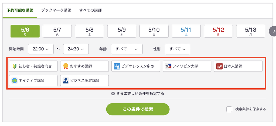The width and height of the screenshot is (276, 126).
Task: Click the video lesson icon filter
Action: click(x=117, y=66)
